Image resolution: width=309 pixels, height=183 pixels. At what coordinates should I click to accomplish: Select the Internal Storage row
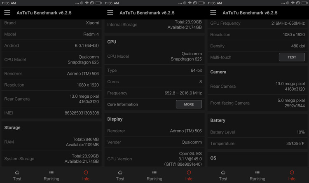pyautogui.click(x=154, y=25)
